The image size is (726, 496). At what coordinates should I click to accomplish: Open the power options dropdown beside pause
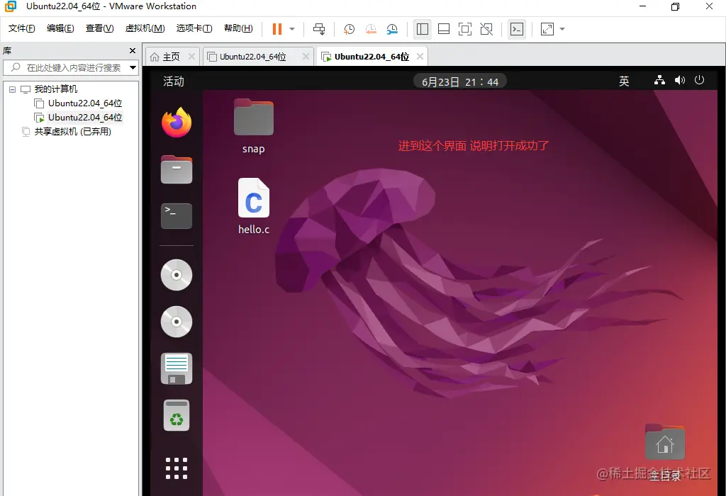292,28
